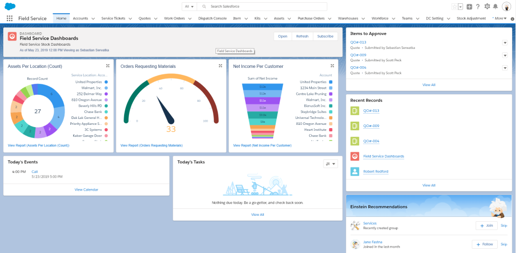Skip the Services recommendation

point(504,226)
